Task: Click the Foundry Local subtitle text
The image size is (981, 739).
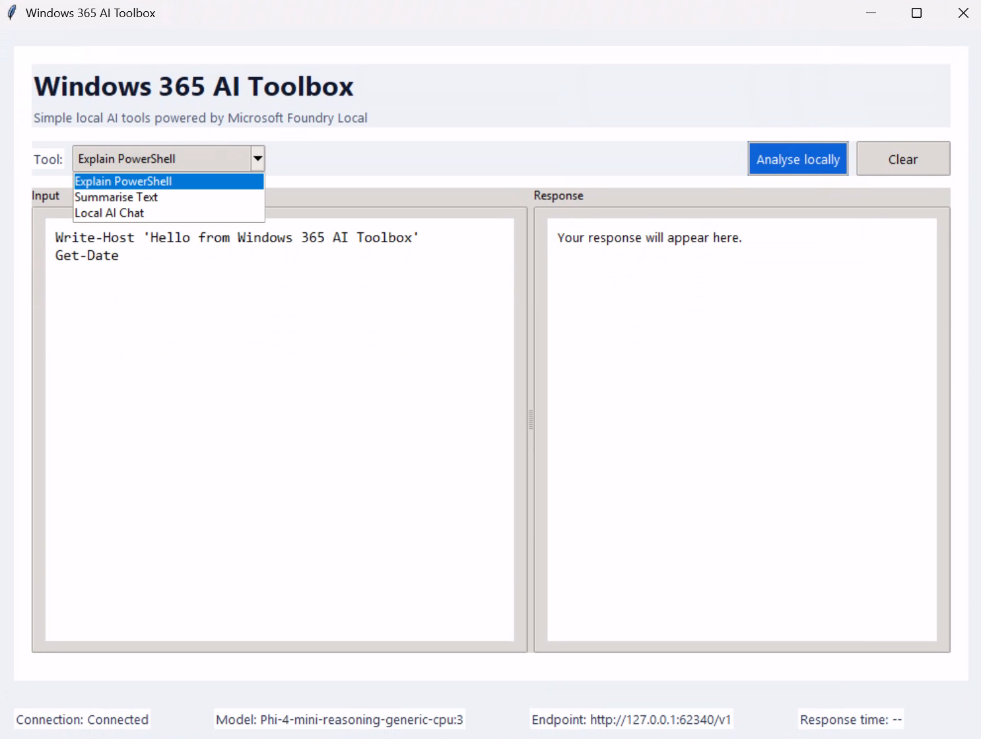Action: click(x=201, y=117)
